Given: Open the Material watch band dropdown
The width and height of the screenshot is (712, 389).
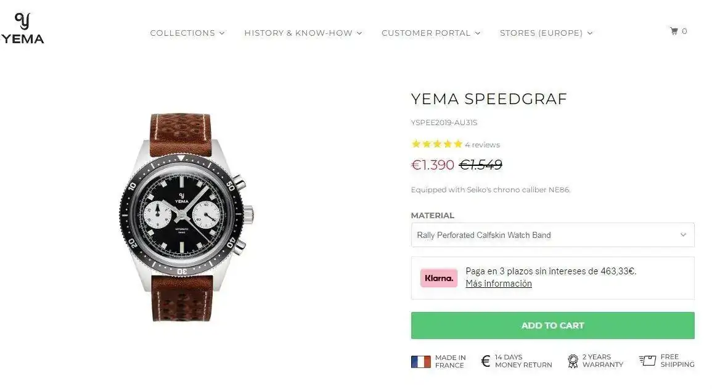Looking at the screenshot, I should pyautogui.click(x=552, y=235).
